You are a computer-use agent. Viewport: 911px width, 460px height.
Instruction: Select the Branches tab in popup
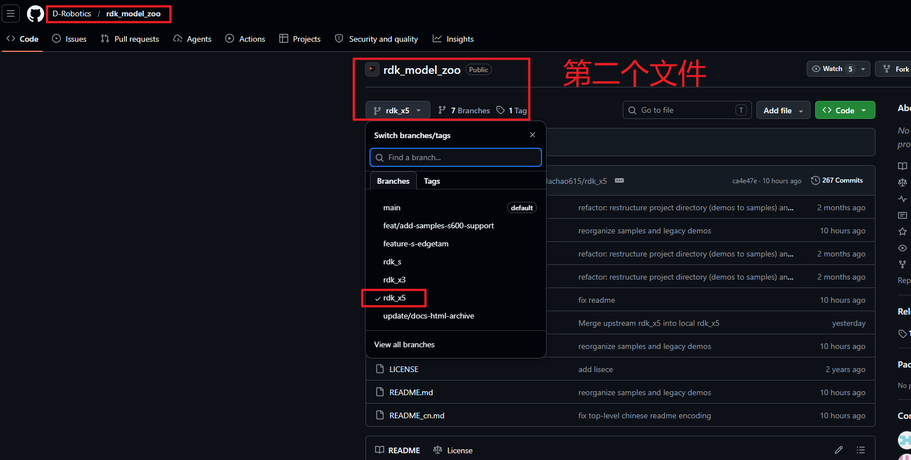tap(393, 181)
